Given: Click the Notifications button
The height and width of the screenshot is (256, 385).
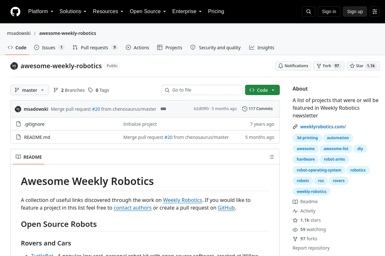Looking at the screenshot, I should pyautogui.click(x=293, y=66).
